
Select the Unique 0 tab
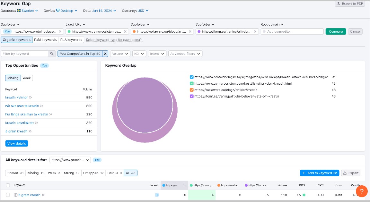[115, 173]
